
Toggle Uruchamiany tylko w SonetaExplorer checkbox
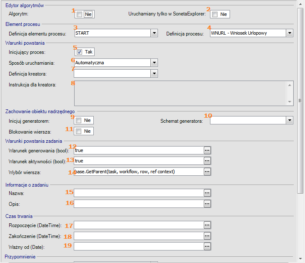coord(215,14)
